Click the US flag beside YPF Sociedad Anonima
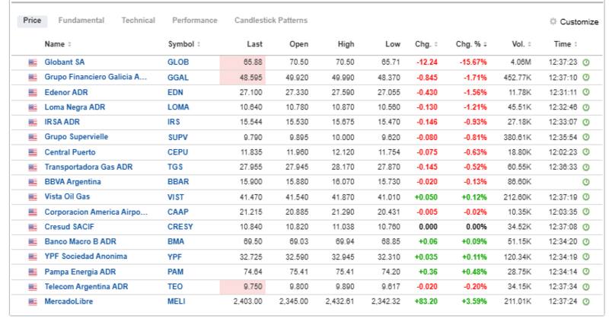 click(33, 257)
